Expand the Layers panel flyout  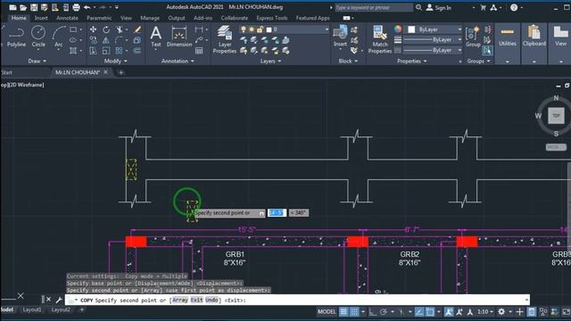click(x=270, y=62)
